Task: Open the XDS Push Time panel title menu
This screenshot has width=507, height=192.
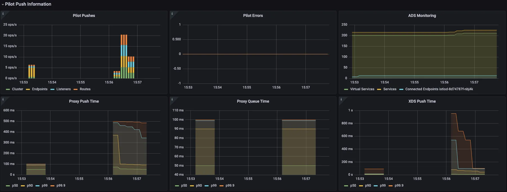Action: point(422,101)
